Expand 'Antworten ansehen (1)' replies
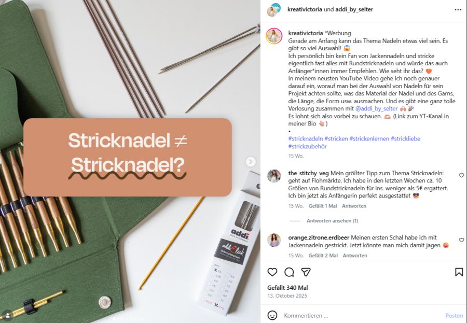The image size is (467, 323). click(333, 220)
